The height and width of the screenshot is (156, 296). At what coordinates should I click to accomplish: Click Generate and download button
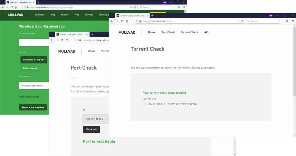pos(33,107)
